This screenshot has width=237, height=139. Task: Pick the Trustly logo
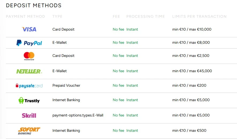[29, 100]
